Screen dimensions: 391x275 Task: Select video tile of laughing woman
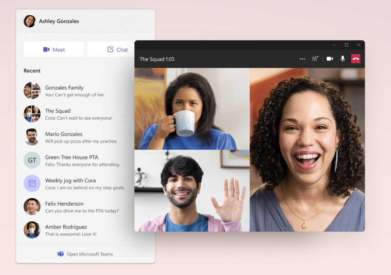click(x=307, y=150)
